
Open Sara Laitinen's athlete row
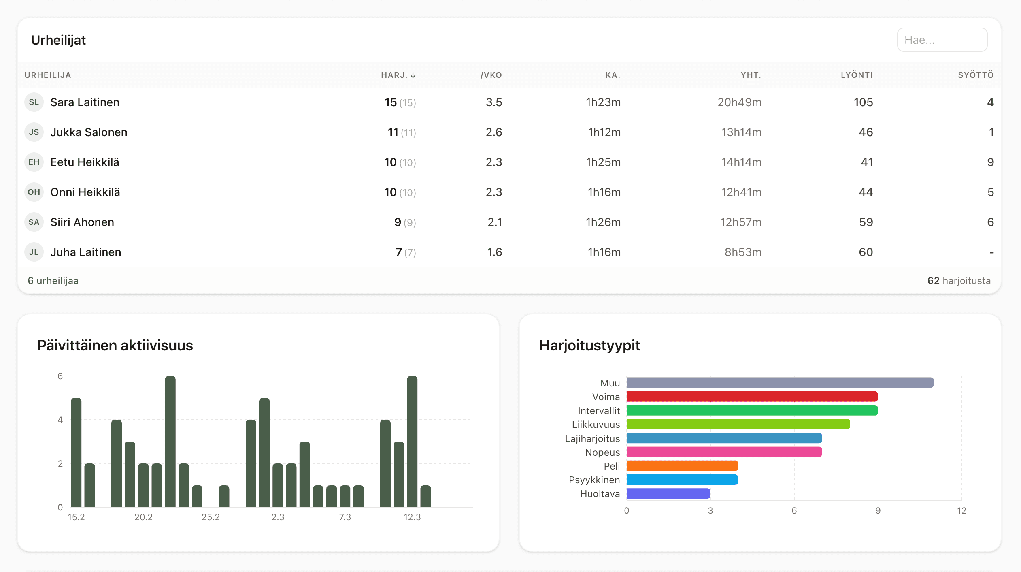click(85, 102)
